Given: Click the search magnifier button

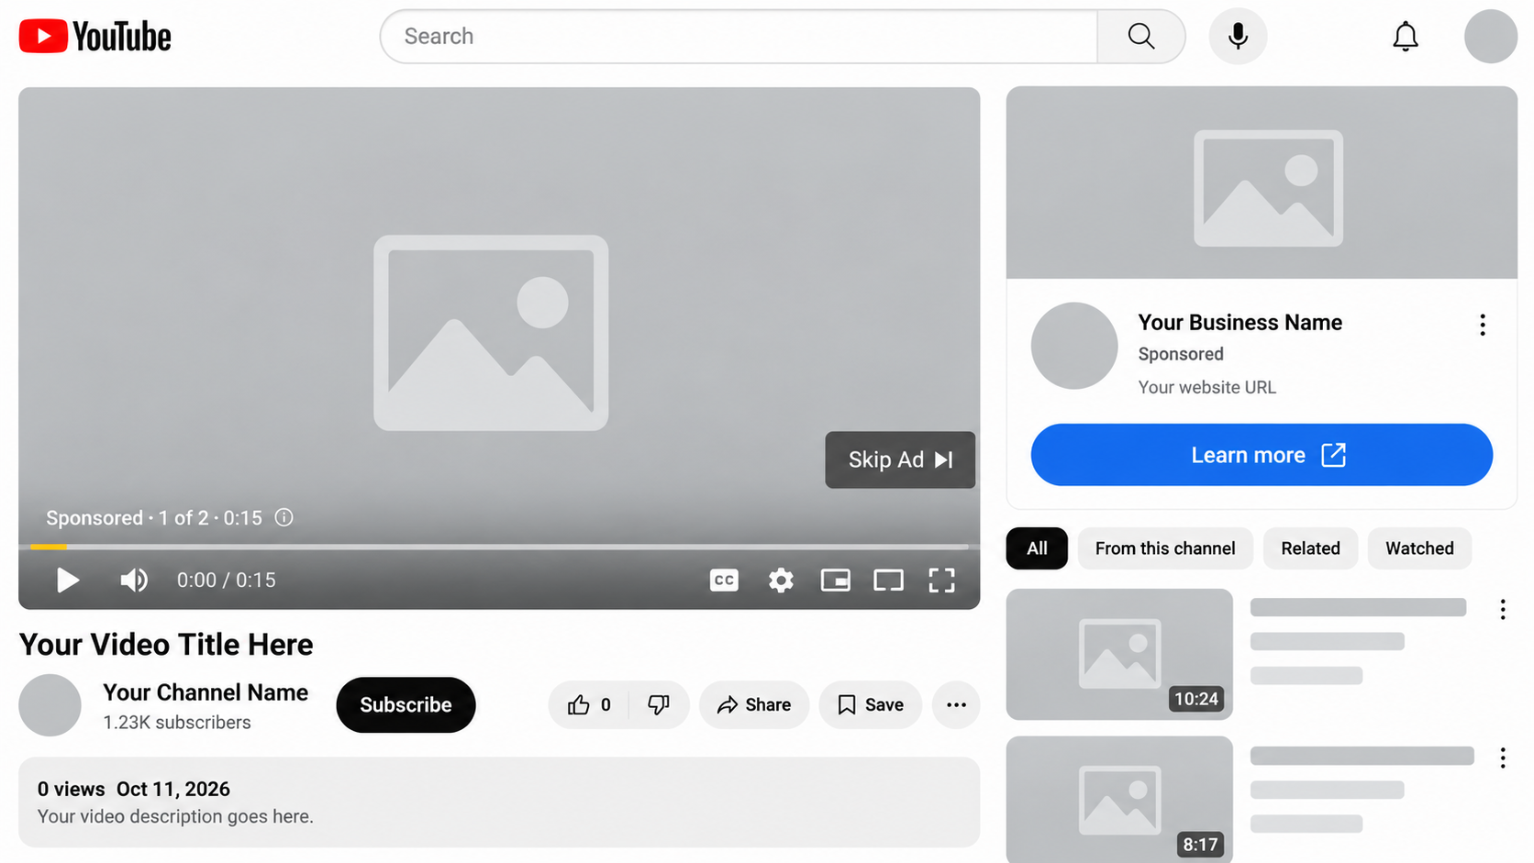Looking at the screenshot, I should [x=1140, y=37].
